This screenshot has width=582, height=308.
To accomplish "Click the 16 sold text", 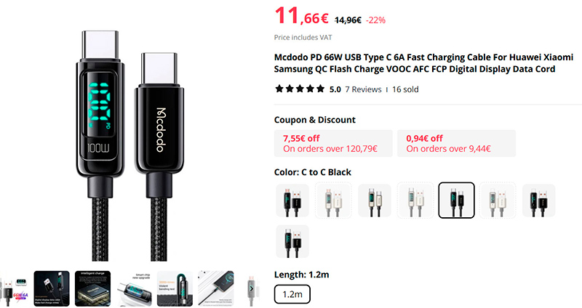I will [405, 89].
